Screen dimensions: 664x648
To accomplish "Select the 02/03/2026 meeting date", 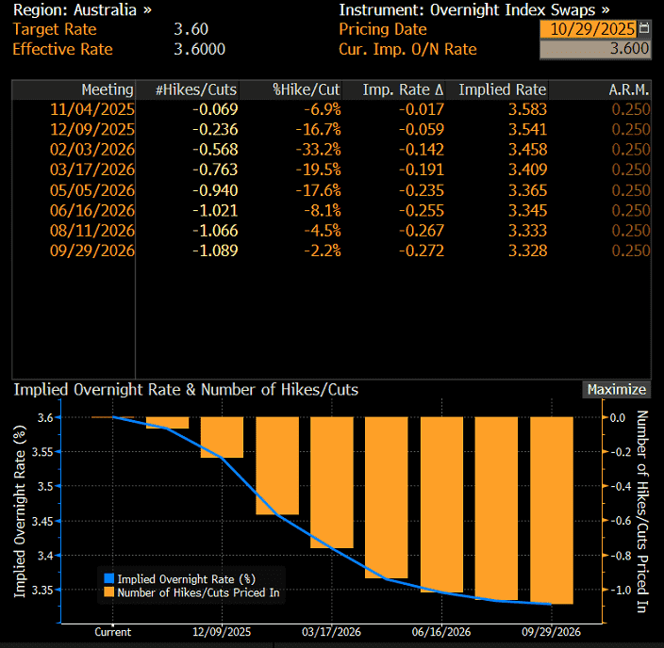I will tap(92, 151).
